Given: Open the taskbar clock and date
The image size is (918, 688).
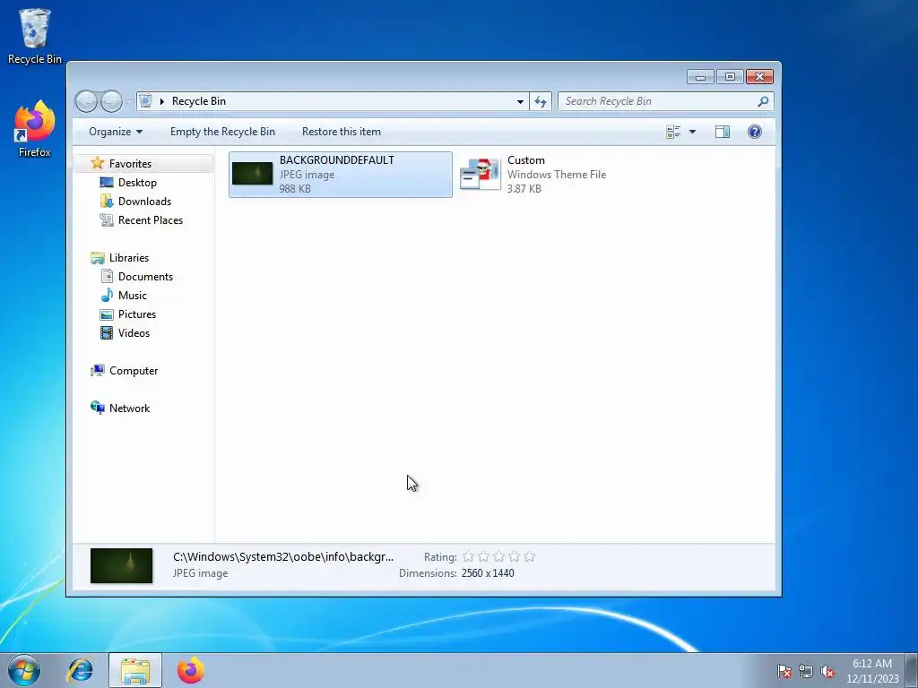Looking at the screenshot, I should coord(872,671).
